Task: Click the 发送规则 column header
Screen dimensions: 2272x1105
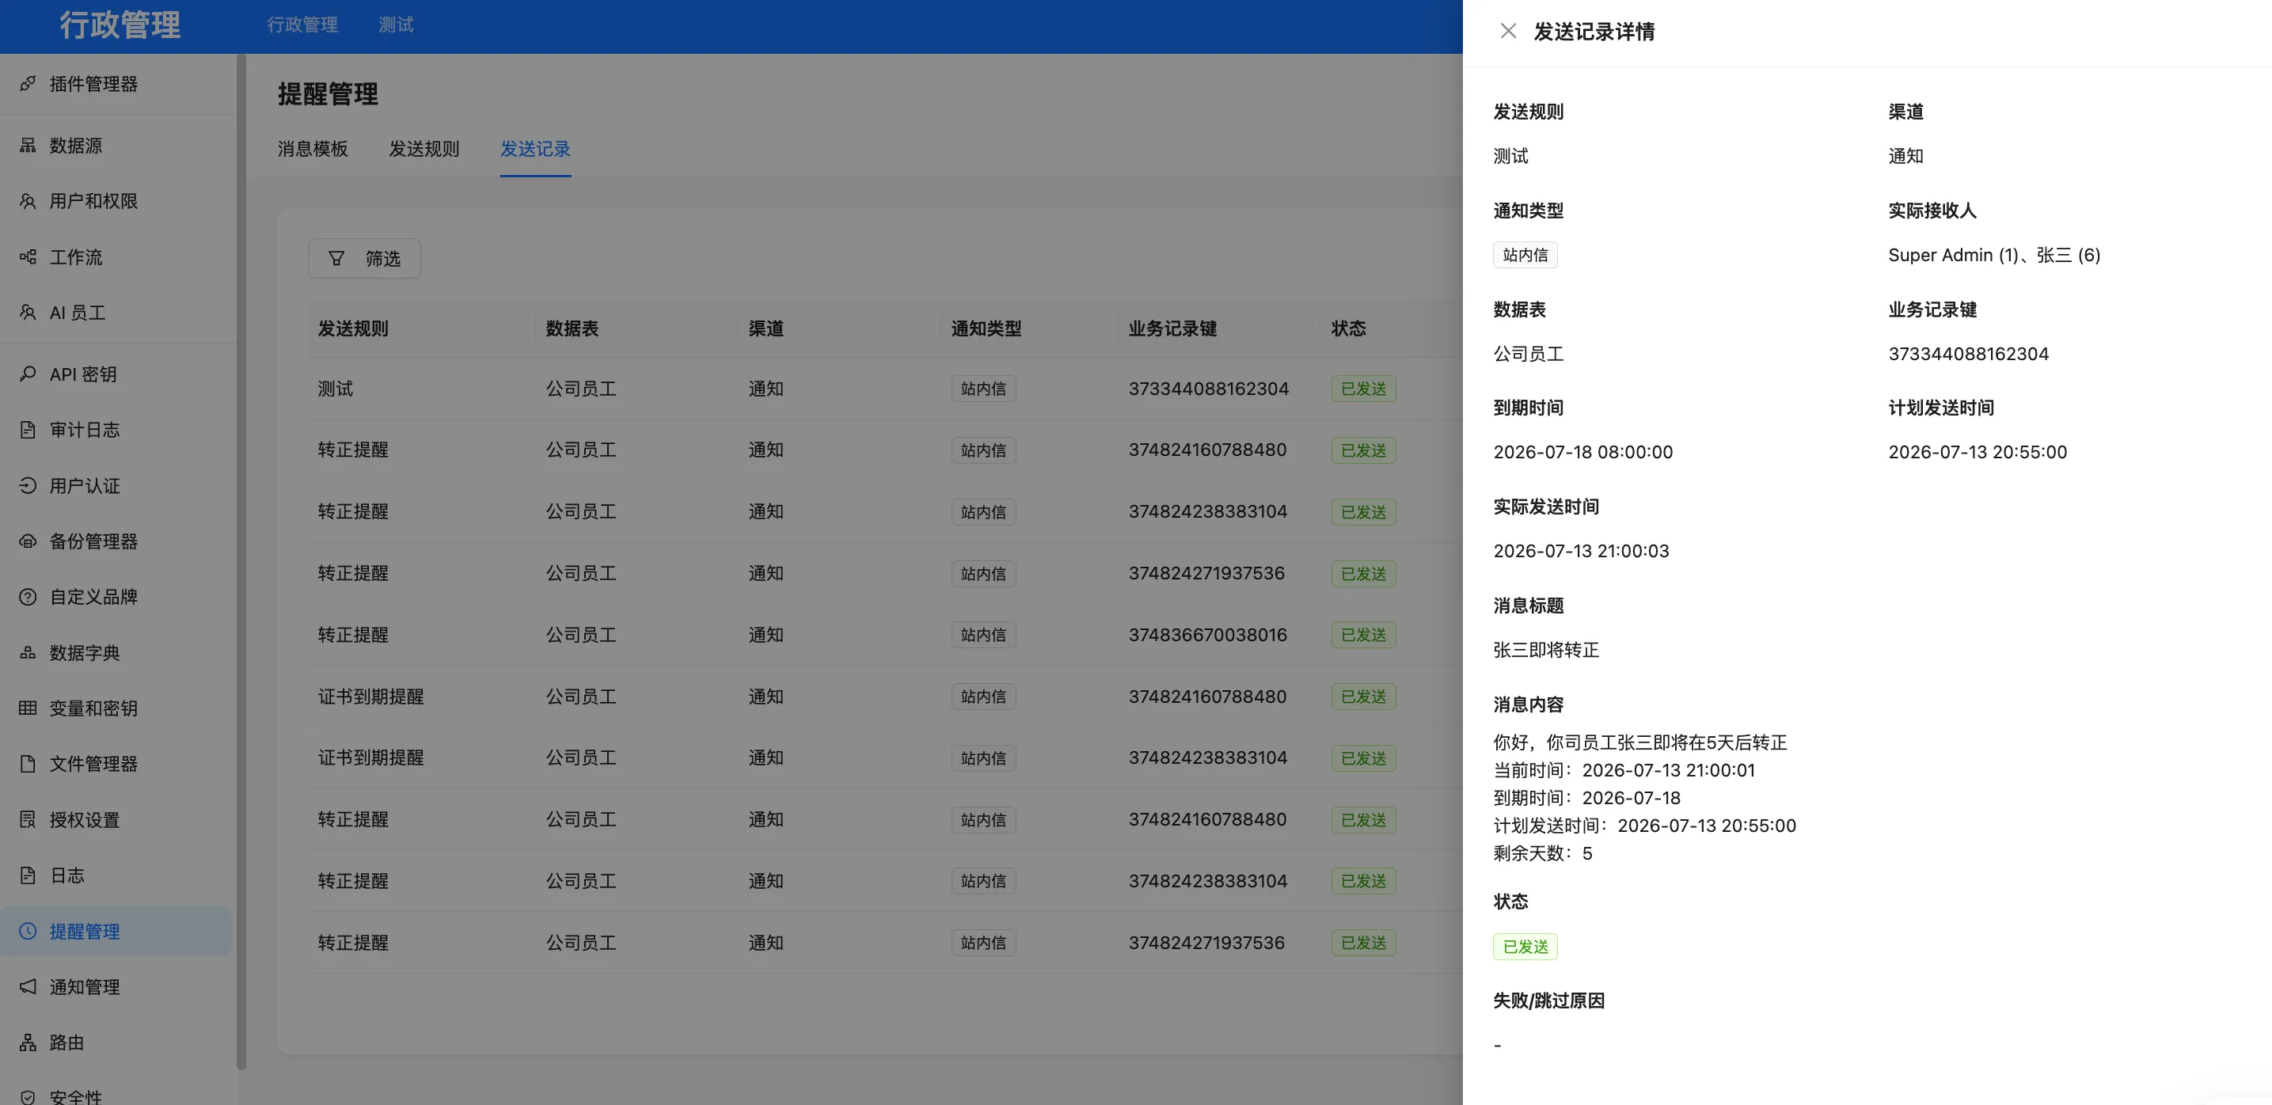Action: coord(353,329)
